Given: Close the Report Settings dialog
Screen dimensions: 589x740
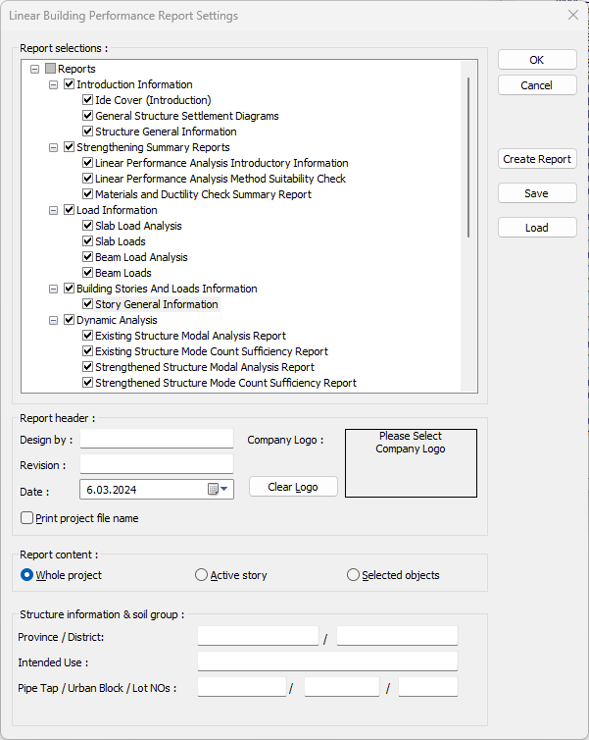Looking at the screenshot, I should 573,15.
